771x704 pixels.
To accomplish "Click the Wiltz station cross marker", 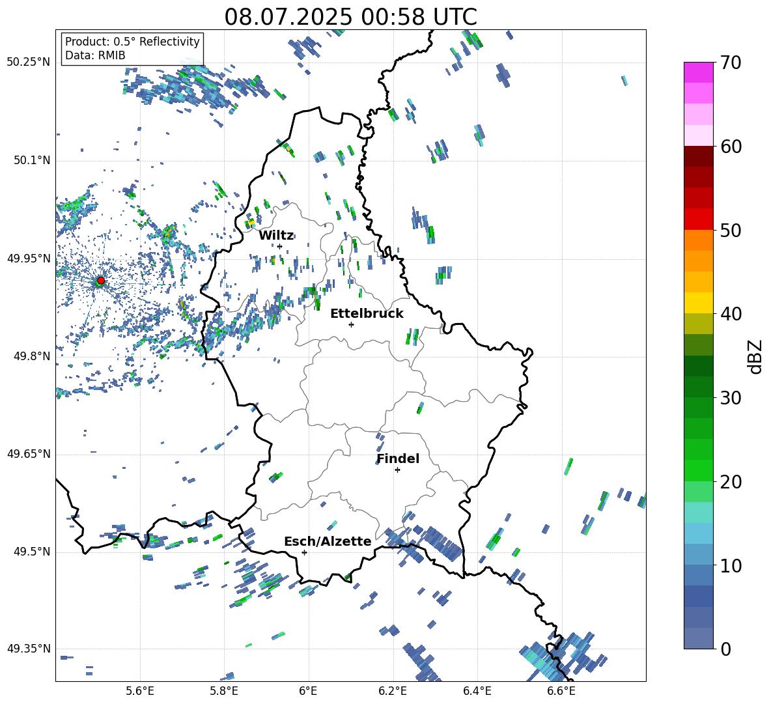I will point(280,246).
